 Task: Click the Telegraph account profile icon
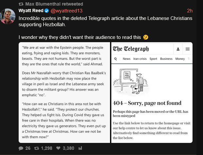coord(178,49)
